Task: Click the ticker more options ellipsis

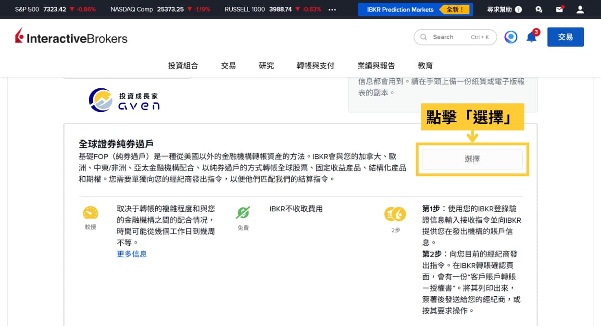Action: click(332, 9)
